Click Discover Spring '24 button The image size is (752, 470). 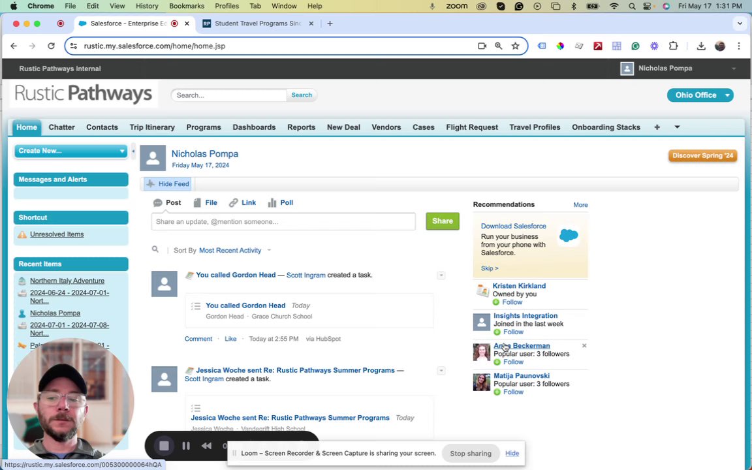(702, 155)
